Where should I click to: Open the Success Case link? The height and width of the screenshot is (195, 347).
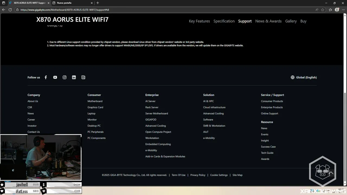point(268,147)
